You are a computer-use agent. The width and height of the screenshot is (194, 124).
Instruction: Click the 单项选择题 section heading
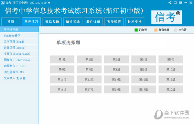68,43
